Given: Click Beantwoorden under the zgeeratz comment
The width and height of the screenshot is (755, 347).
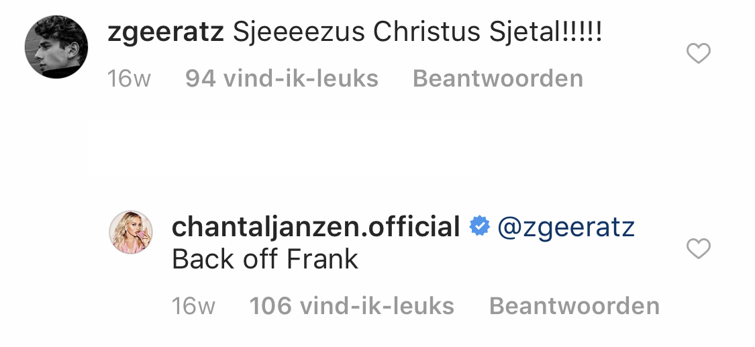Looking at the screenshot, I should click(497, 79).
